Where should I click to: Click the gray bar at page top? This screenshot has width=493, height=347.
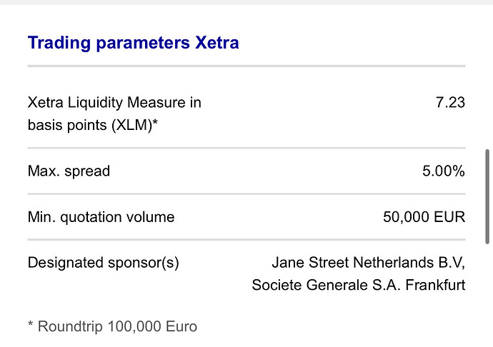pos(246,2)
